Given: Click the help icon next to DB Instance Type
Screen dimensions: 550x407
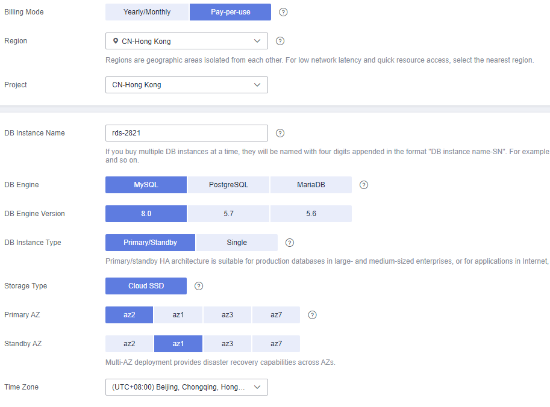Looking at the screenshot, I should 289,243.
